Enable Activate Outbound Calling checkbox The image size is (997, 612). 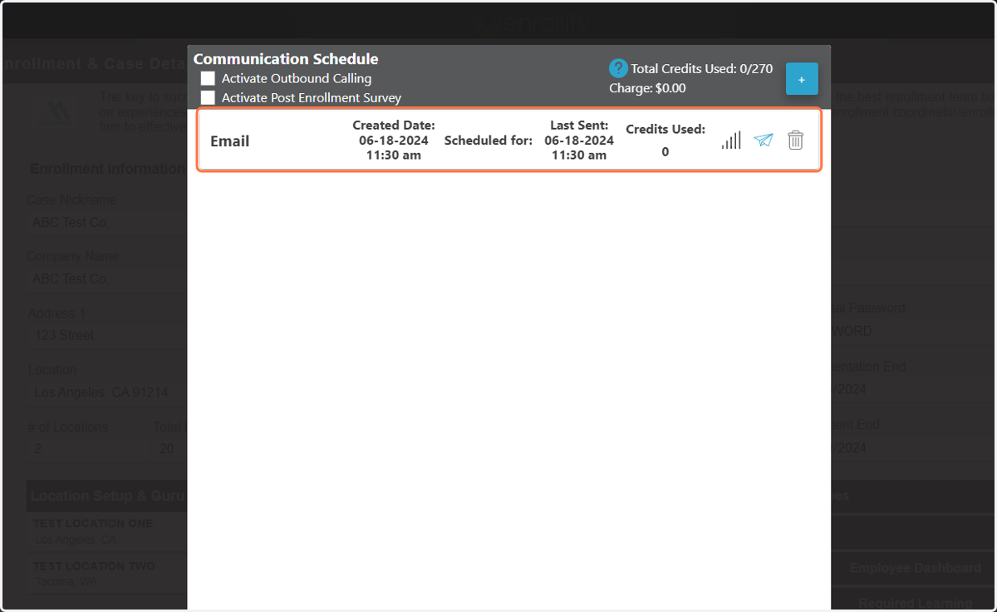[x=208, y=79]
